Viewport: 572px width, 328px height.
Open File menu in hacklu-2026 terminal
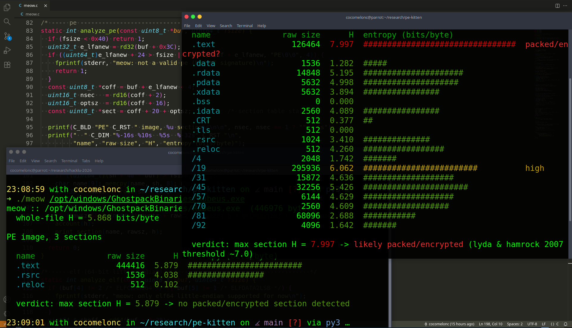[x=12, y=161]
